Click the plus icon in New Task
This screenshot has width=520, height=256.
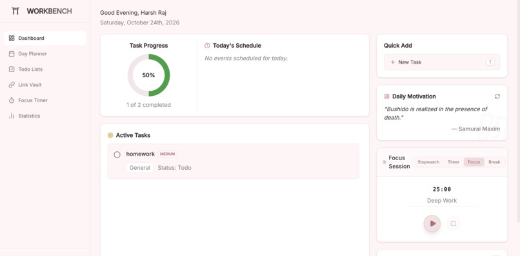(x=393, y=62)
